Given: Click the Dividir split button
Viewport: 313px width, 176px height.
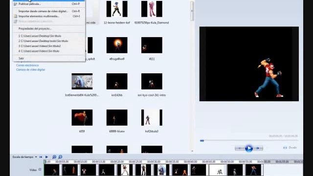Looking at the screenshot, I should pyautogui.click(x=290, y=148).
